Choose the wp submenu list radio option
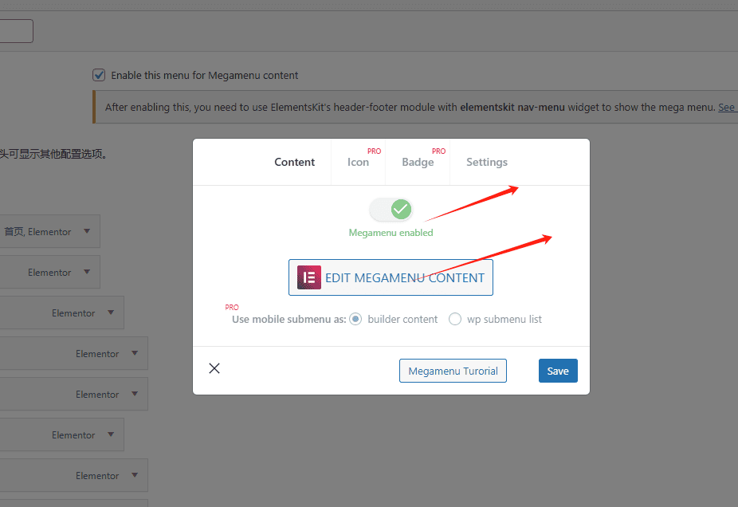 (454, 319)
